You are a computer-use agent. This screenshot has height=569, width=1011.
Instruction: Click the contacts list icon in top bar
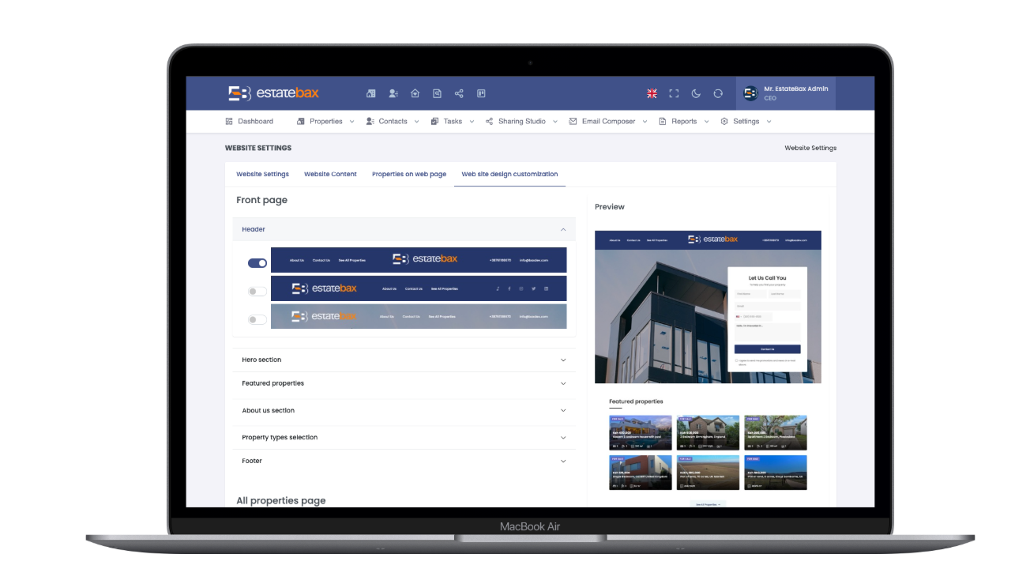click(x=393, y=93)
